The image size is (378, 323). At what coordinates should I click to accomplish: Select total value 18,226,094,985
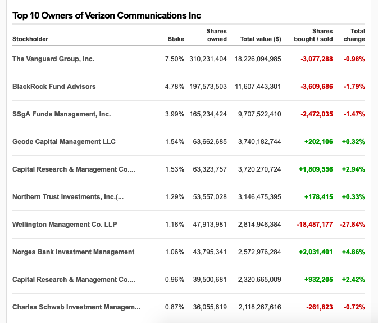pos(258,59)
